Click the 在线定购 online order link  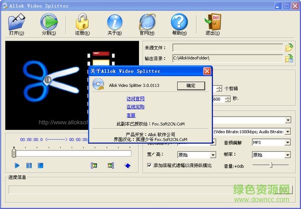(x=135, y=107)
